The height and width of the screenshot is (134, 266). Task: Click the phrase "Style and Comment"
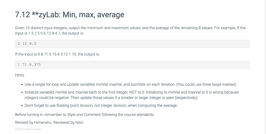[x=84, y=115]
